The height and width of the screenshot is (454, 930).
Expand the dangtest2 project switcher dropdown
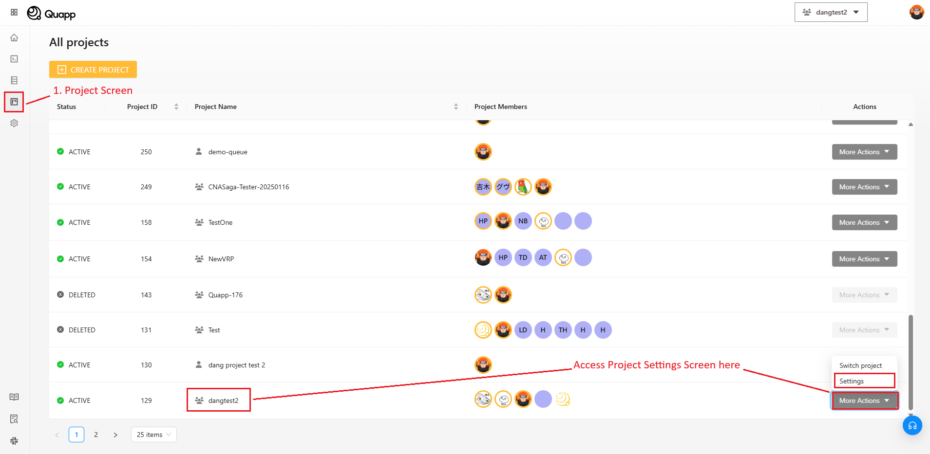pyautogui.click(x=831, y=12)
